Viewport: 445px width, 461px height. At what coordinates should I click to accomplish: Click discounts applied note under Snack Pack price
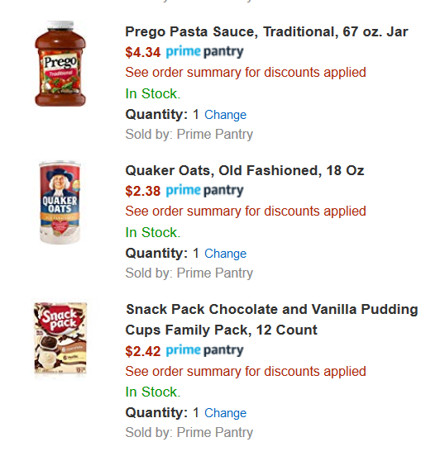[x=246, y=371]
